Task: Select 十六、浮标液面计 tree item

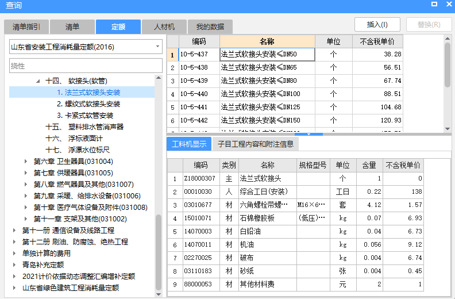Action: point(74,139)
